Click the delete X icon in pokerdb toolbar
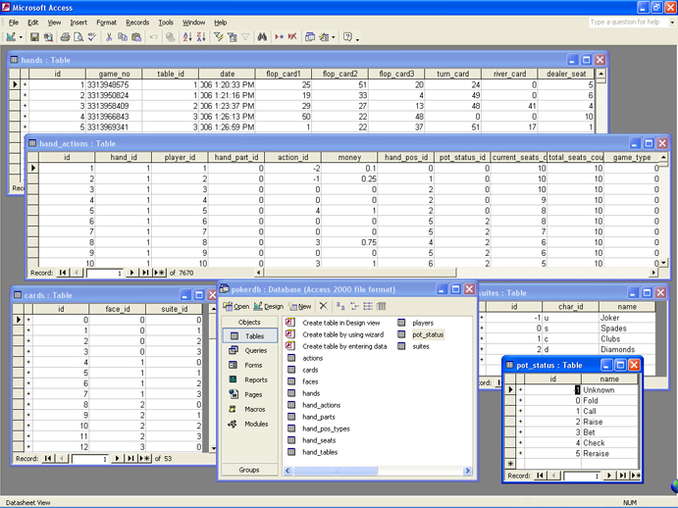The width and height of the screenshot is (678, 508). [323, 306]
